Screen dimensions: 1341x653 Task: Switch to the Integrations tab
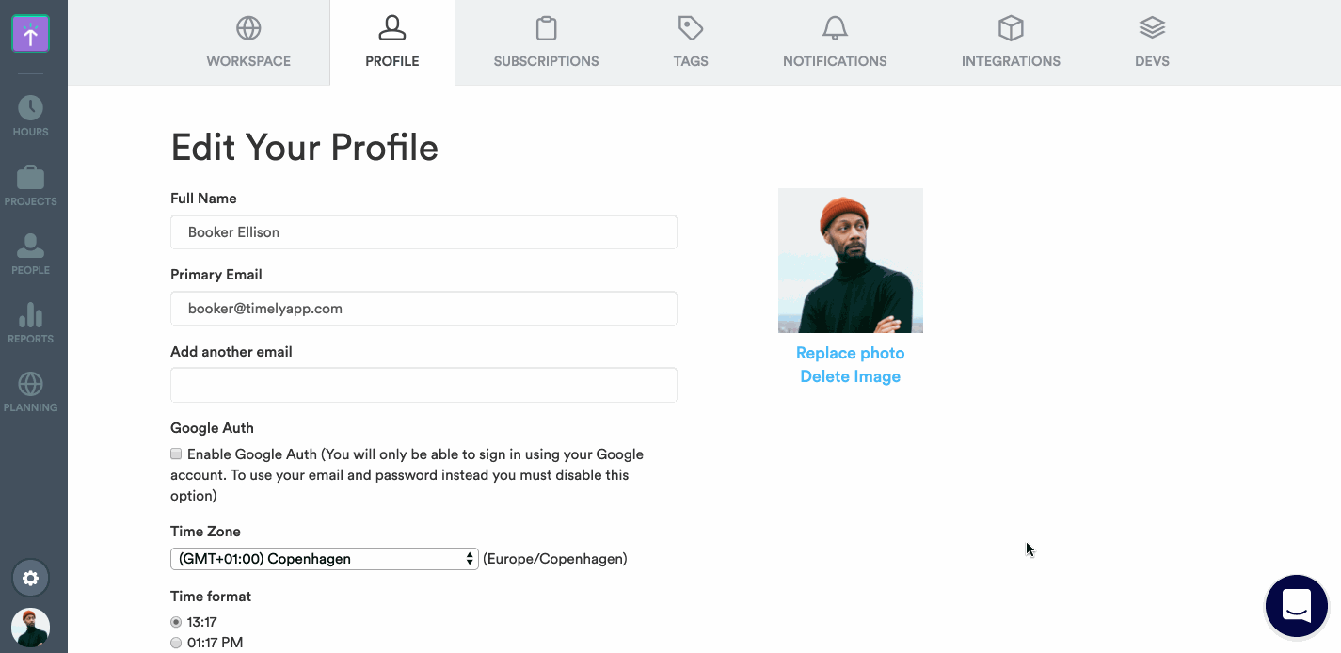point(1011,42)
